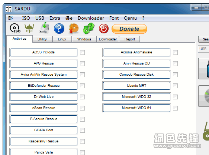The image size is (209, 155).
Task: Switch to the Report tab
Action: 130,39
